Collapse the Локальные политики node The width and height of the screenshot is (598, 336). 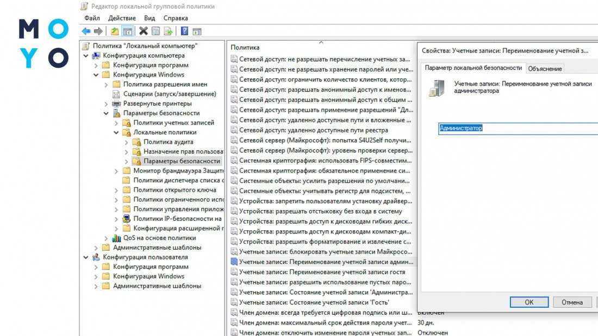pyautogui.click(x=116, y=132)
